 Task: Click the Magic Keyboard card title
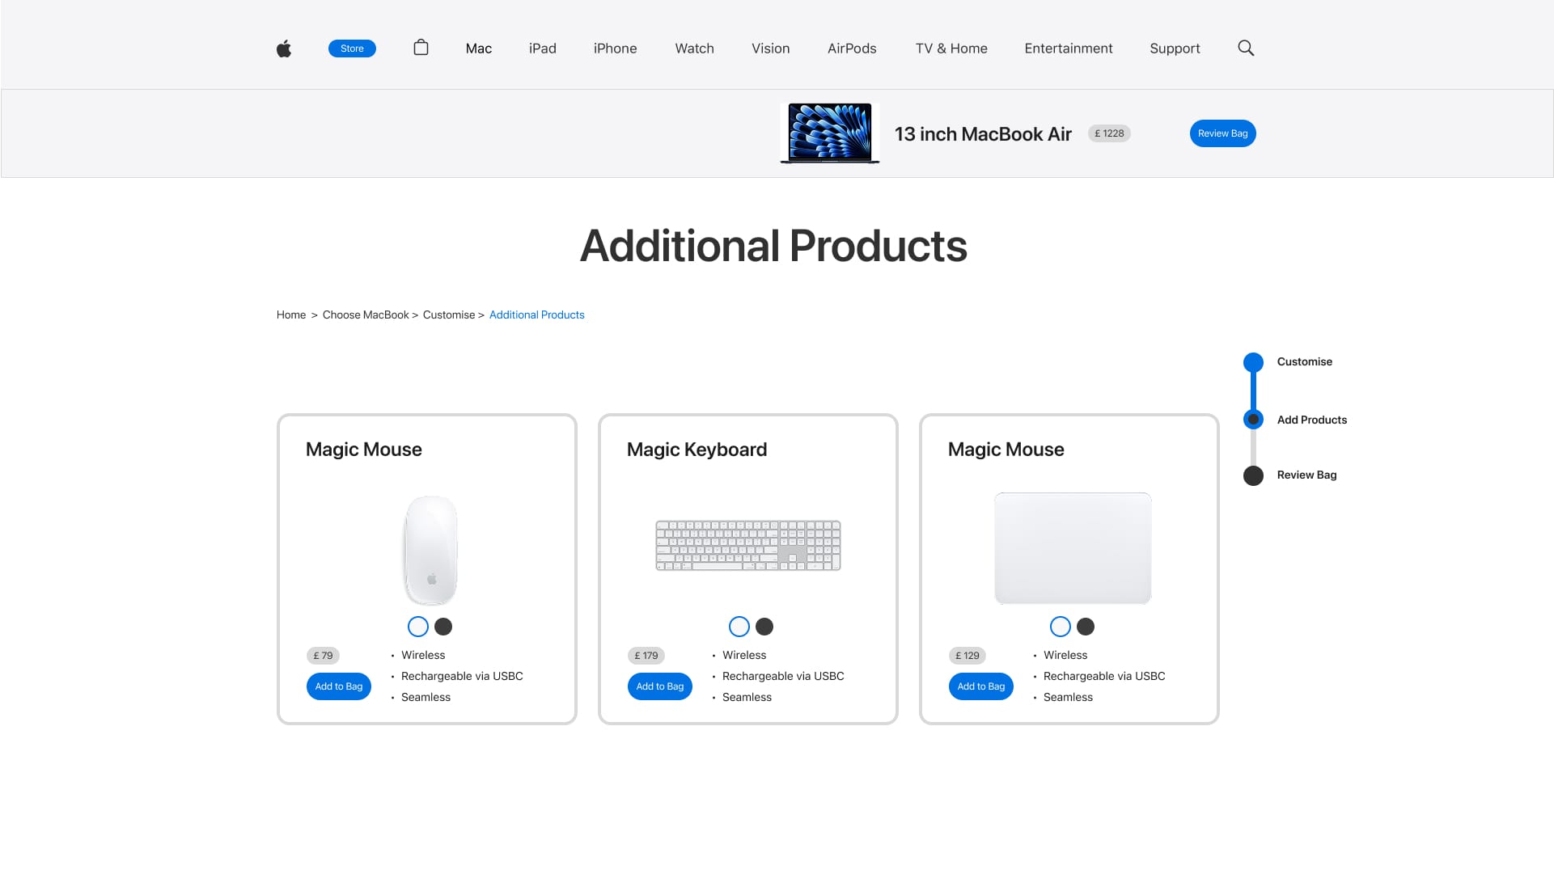pos(697,450)
